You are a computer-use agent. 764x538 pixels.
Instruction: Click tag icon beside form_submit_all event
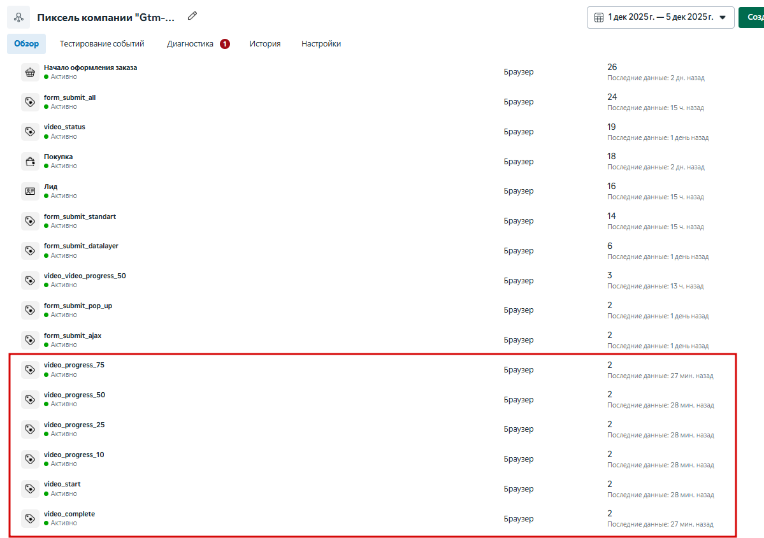point(30,102)
